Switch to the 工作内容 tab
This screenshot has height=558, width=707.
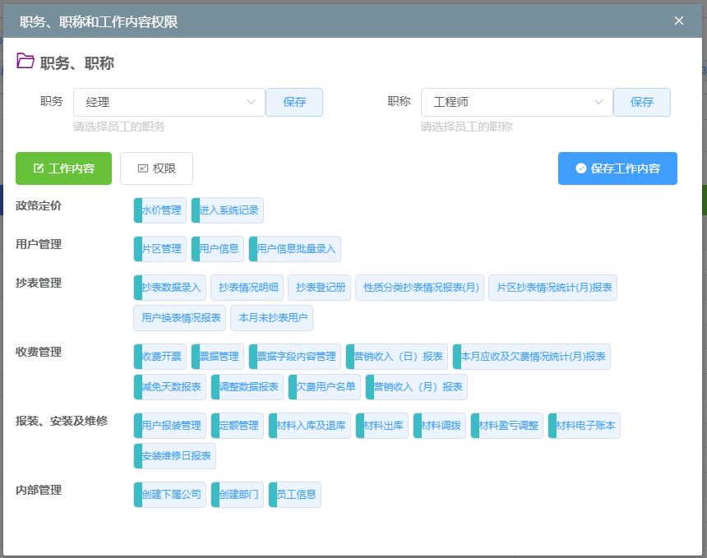tap(63, 168)
